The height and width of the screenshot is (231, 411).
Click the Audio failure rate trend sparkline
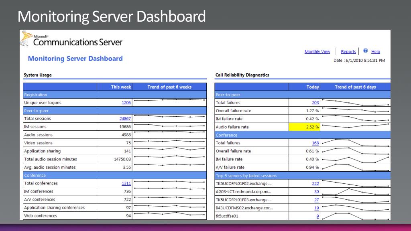pyautogui.click(x=356, y=126)
